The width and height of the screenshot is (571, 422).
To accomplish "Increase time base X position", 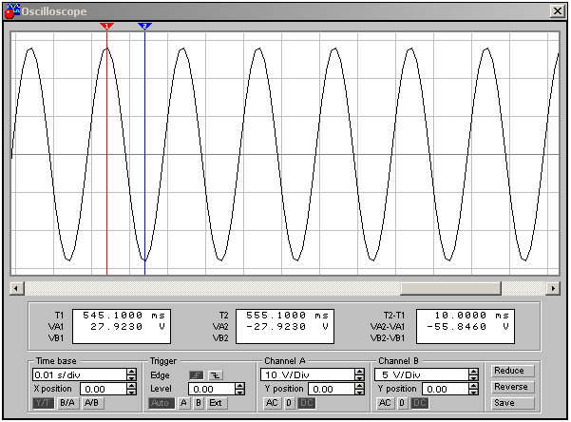I will tap(132, 386).
